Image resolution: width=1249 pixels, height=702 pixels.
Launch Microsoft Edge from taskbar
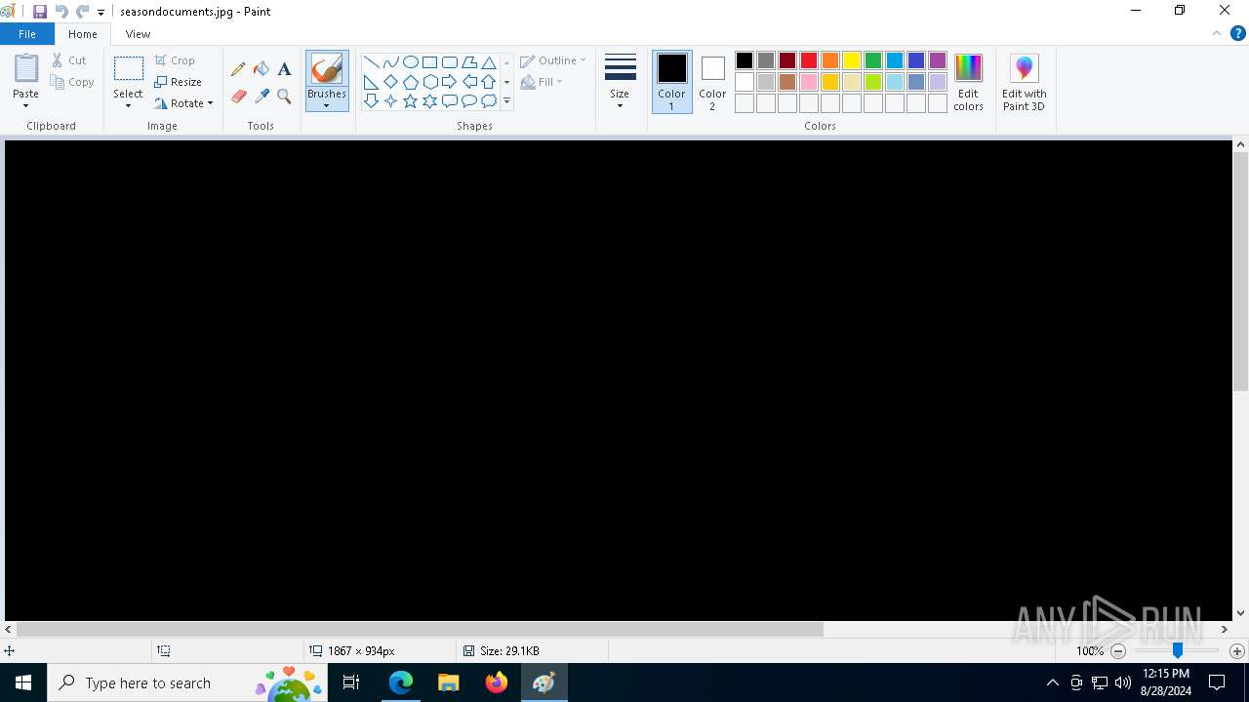[x=401, y=682]
